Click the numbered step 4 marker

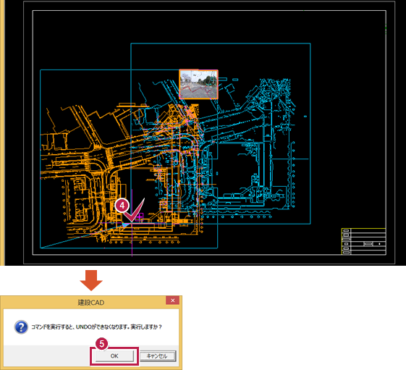point(122,206)
